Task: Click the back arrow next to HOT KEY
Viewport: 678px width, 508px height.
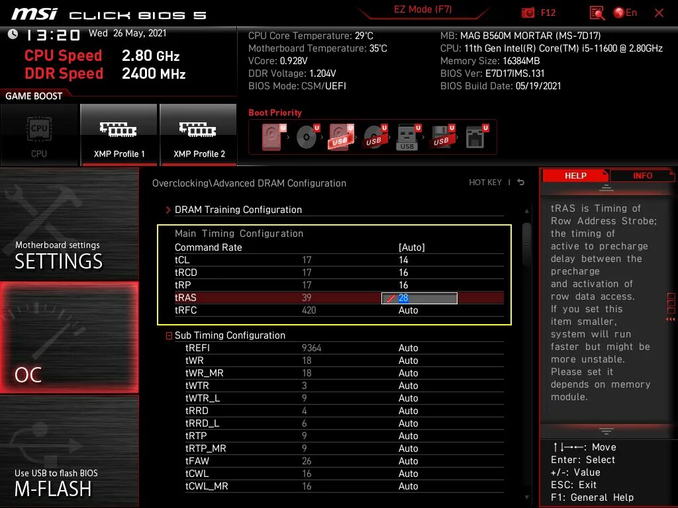Action: coord(521,183)
